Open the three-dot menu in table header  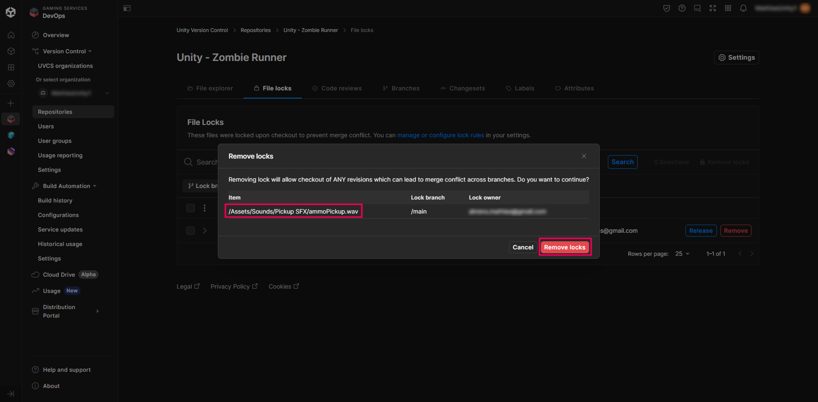(x=205, y=208)
